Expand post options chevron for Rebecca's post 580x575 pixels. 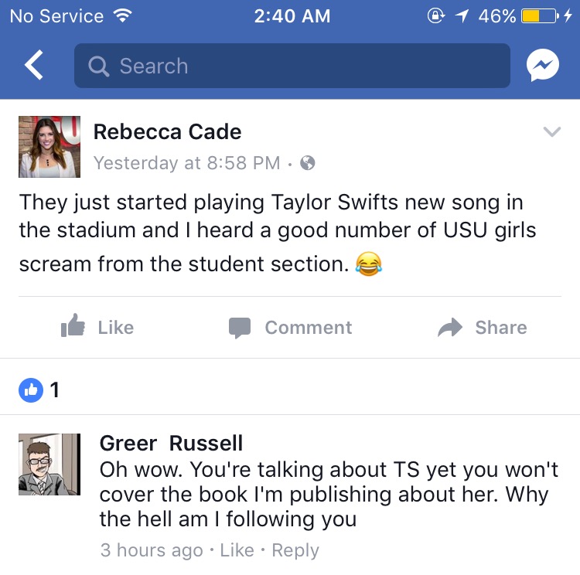coord(552,131)
